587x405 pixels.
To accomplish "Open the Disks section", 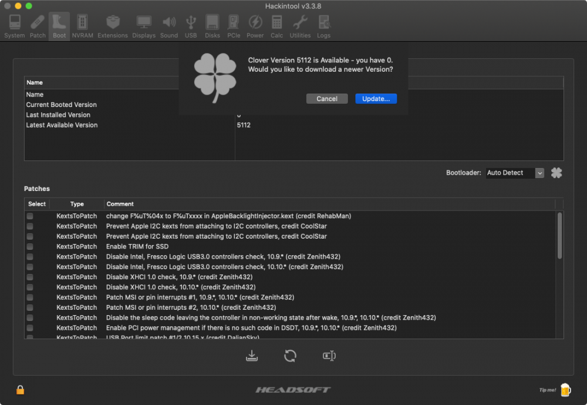I will 212,26.
